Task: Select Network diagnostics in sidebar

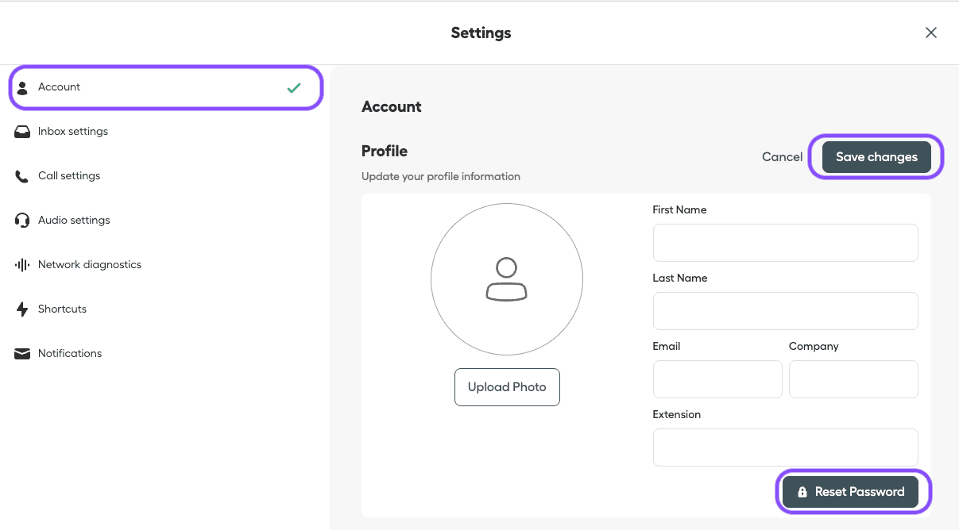Action: 90,265
